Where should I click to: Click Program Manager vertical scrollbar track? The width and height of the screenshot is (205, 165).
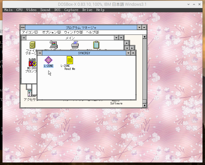[144, 69]
